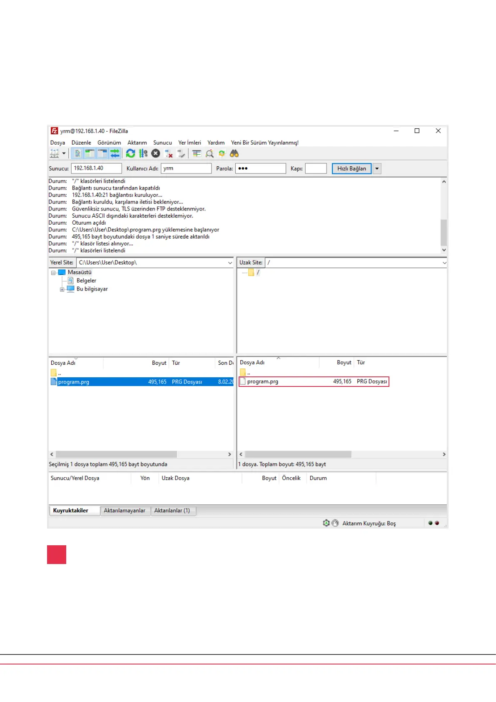Refresh the file and folder lists
The height and width of the screenshot is (702, 496).
click(130, 154)
